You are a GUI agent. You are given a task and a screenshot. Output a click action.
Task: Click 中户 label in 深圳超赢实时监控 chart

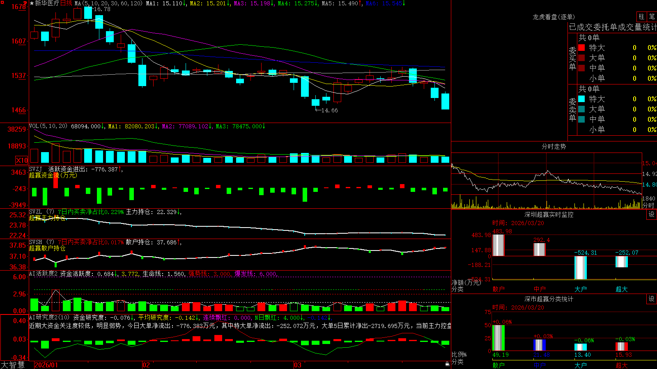540,289
